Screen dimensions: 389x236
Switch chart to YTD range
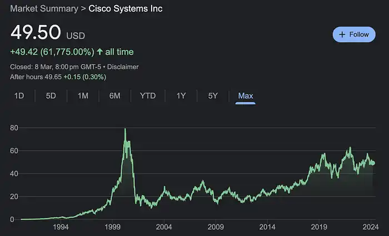point(148,96)
